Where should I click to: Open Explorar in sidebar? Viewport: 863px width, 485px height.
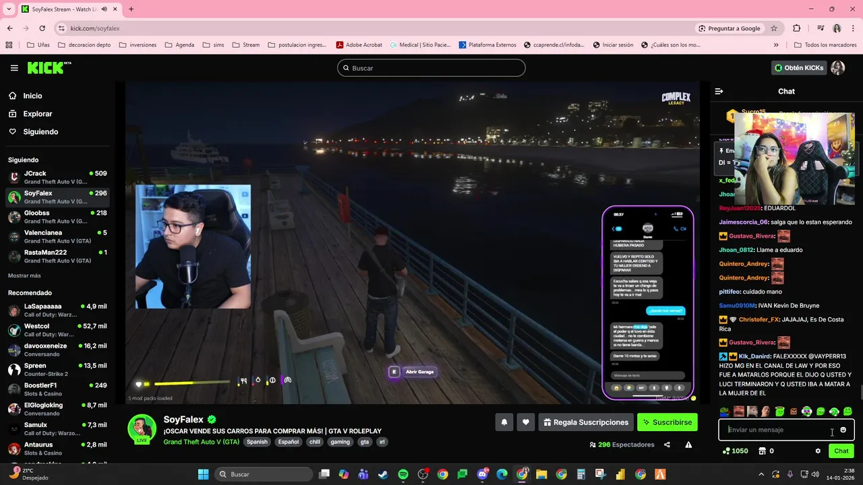coord(30,114)
